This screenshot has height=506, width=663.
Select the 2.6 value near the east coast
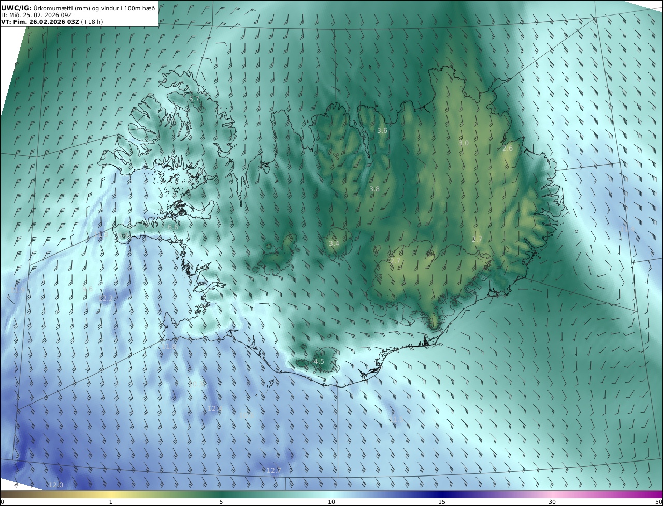508,148
